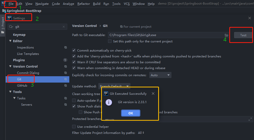This screenshot has width=254, height=140.
Task: Toggle Commit automatically on cherry-pick
Action: pyautogui.click(x=74, y=51)
